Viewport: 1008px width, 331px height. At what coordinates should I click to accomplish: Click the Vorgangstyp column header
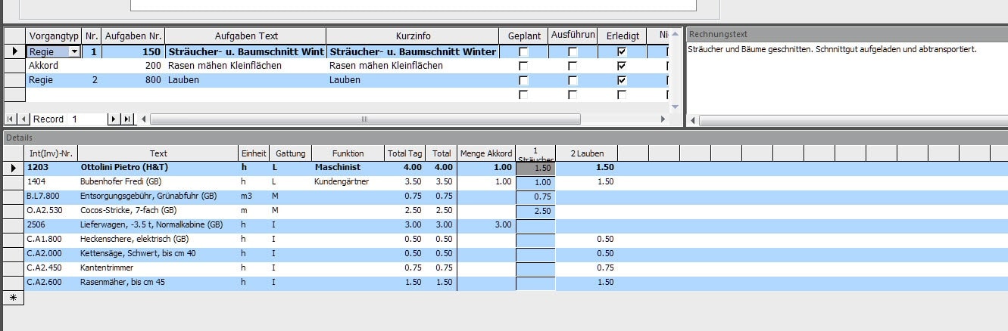(x=53, y=36)
